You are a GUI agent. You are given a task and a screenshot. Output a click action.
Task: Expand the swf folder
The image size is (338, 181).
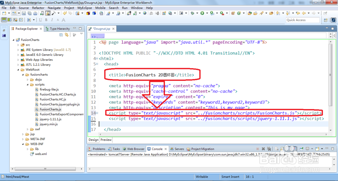click(28, 129)
